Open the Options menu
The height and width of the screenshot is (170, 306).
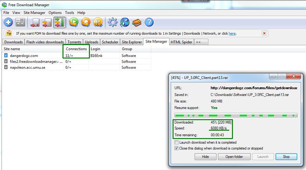tap(55, 13)
